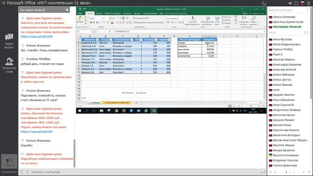Click the Задать вопрос sidebar icon
Image resolution: width=313 pixels, height=176 pixels.
pos(9,37)
